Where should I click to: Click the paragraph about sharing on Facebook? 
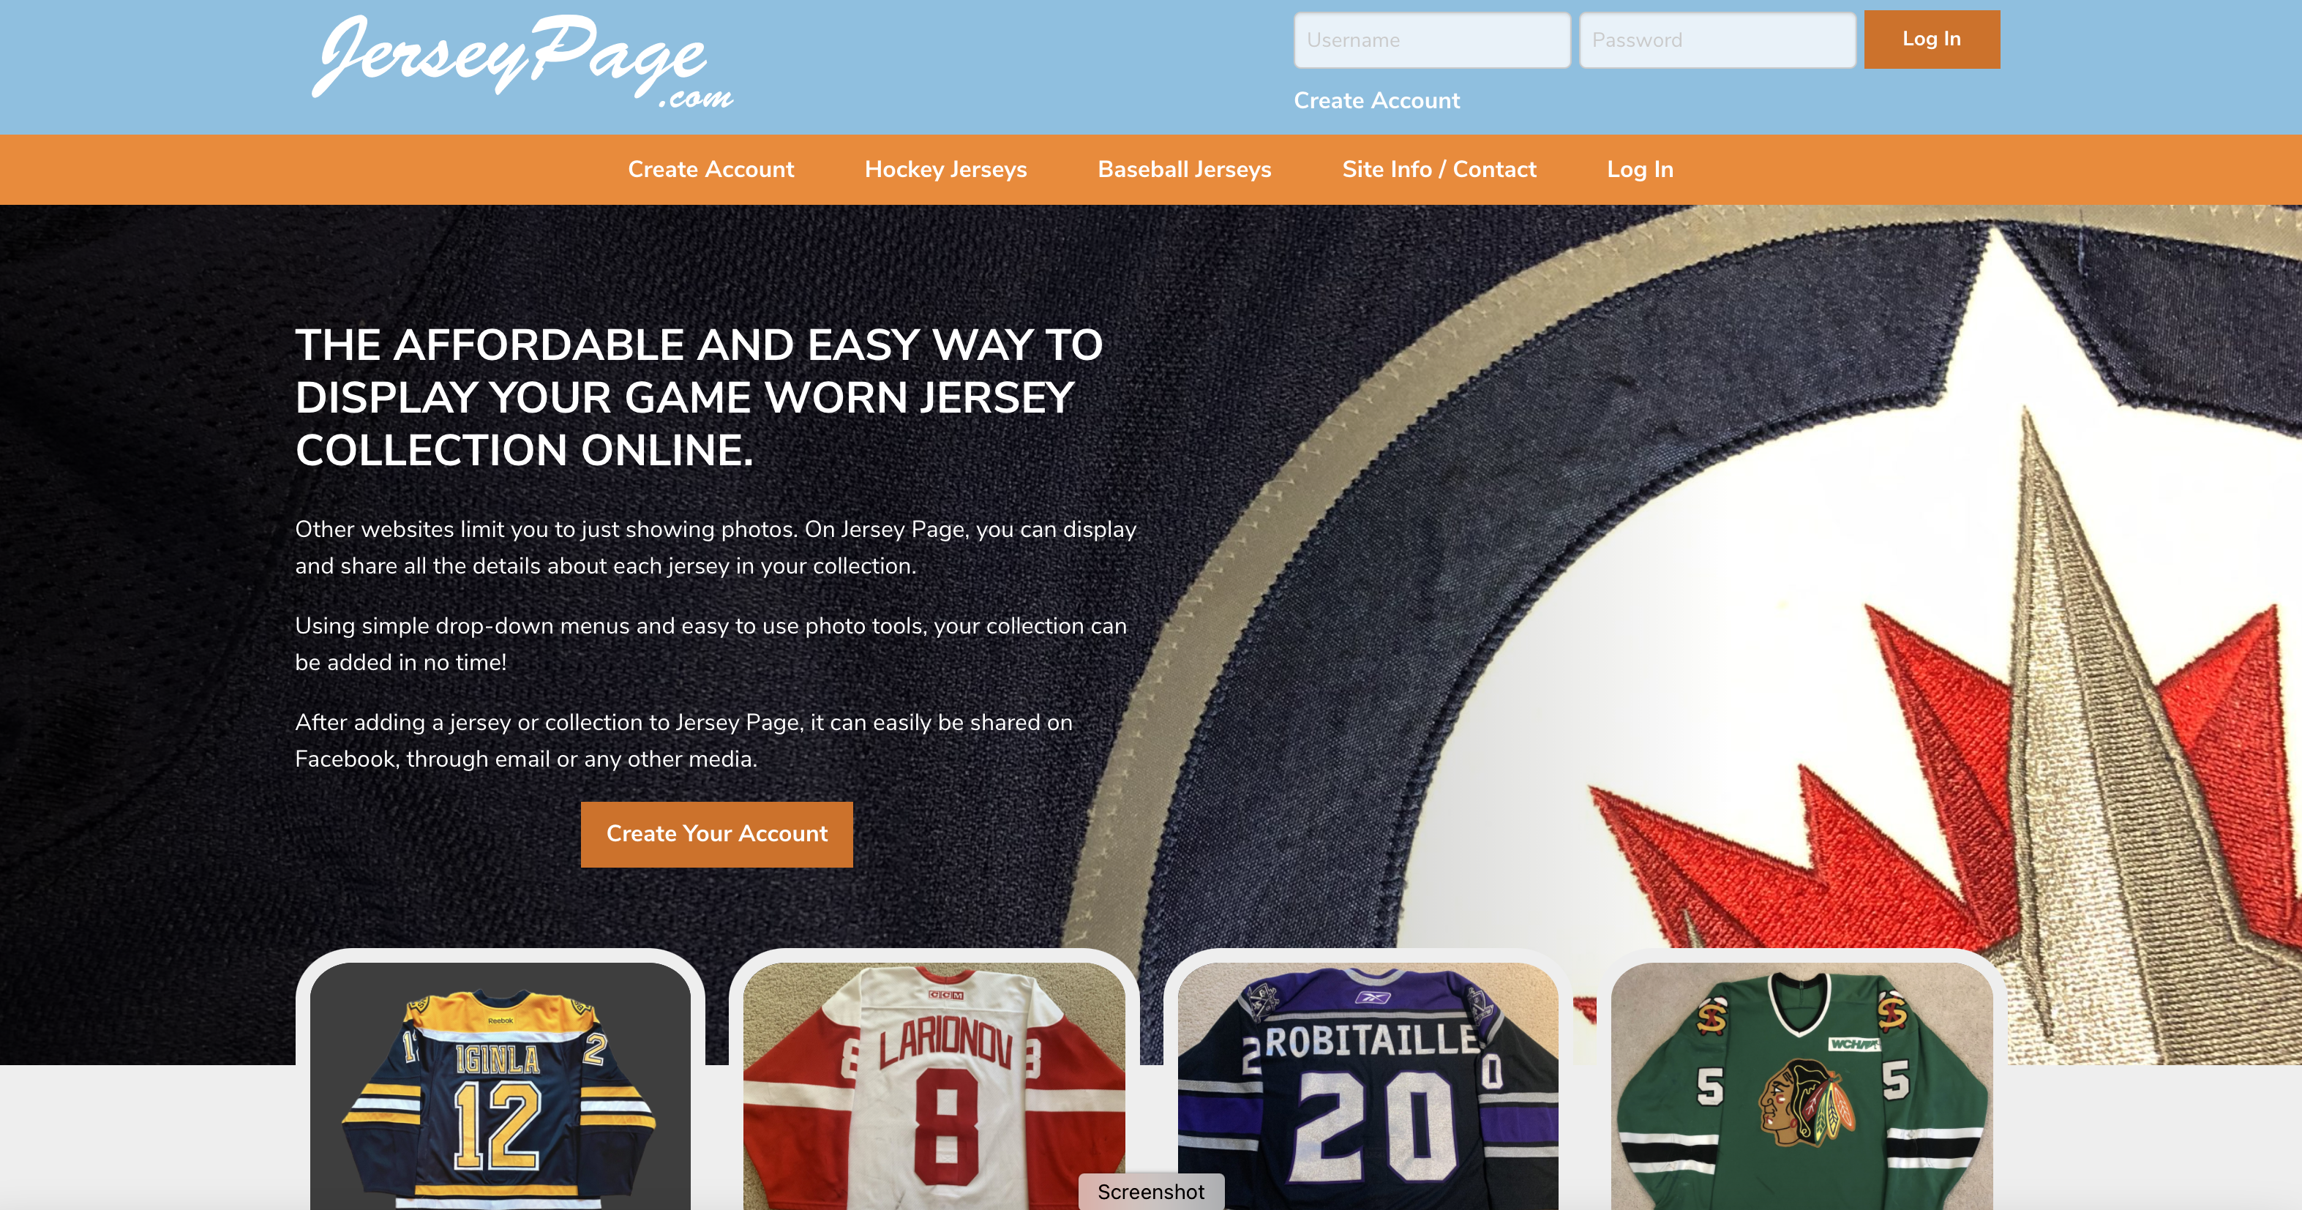click(x=683, y=740)
